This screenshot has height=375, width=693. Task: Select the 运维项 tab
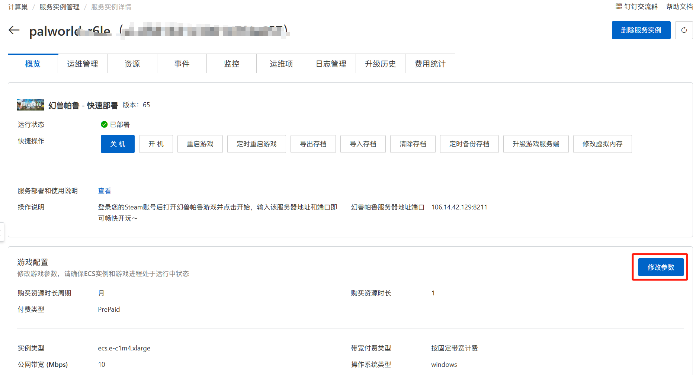pyautogui.click(x=281, y=64)
